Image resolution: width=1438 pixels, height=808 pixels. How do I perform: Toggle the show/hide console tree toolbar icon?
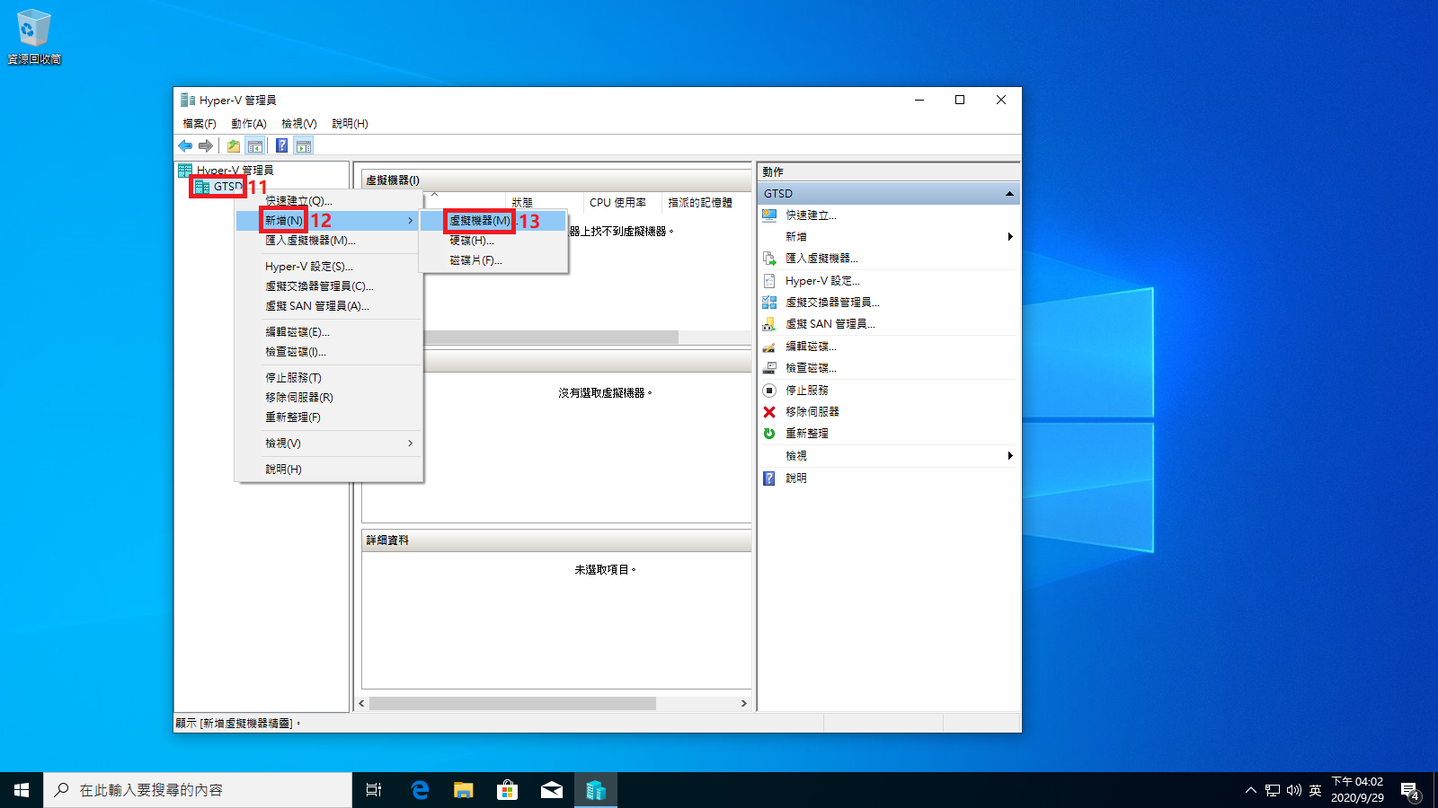pyautogui.click(x=255, y=145)
